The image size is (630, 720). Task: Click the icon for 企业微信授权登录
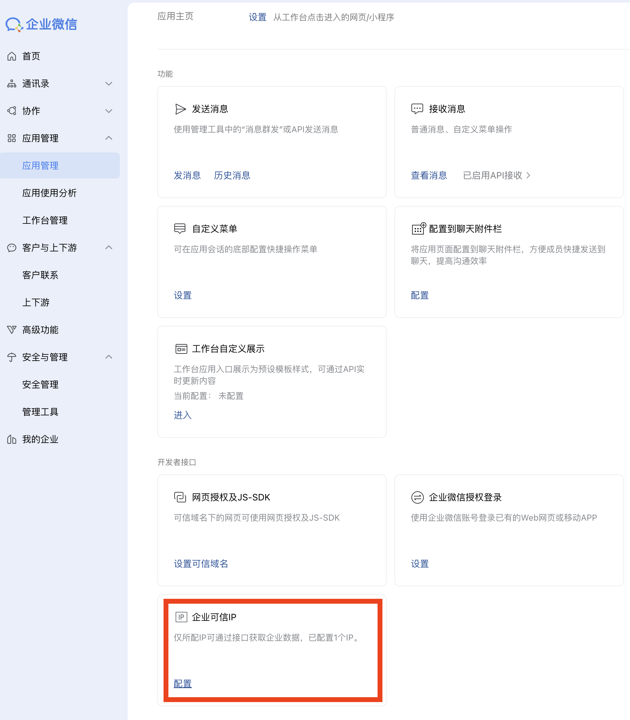[x=417, y=497]
